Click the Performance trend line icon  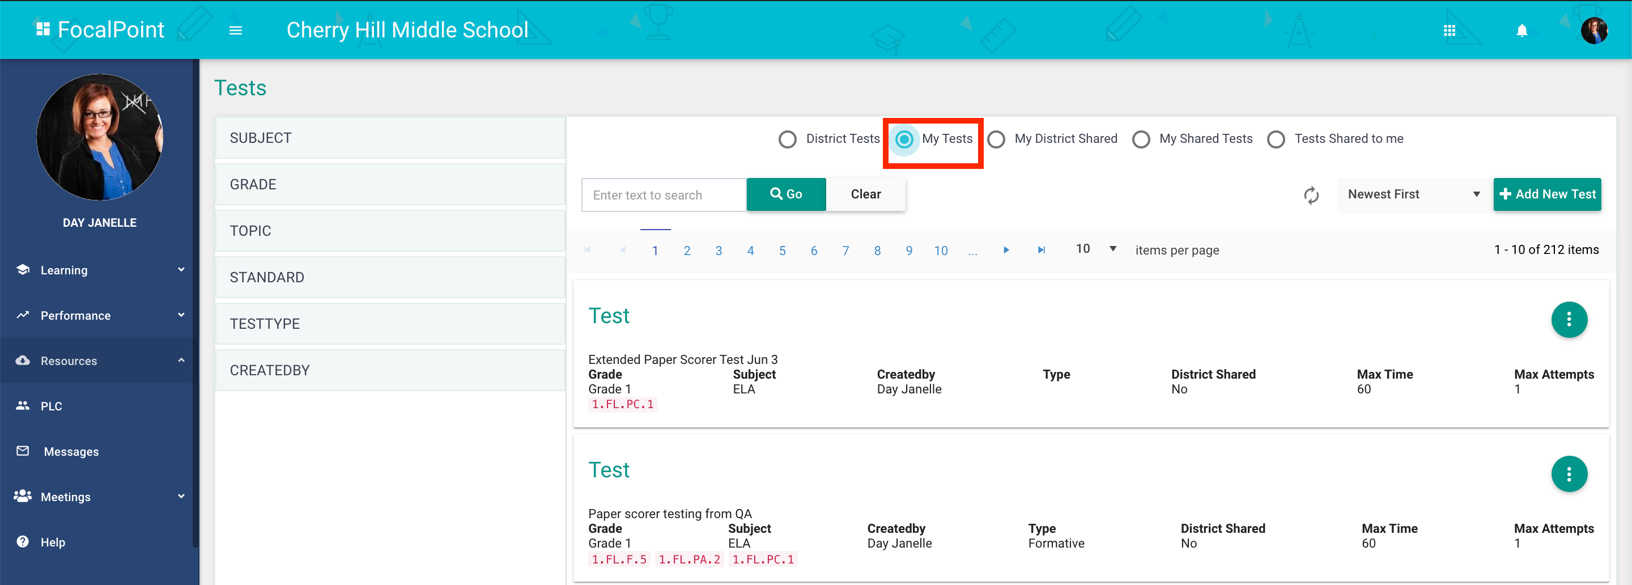[x=23, y=315]
